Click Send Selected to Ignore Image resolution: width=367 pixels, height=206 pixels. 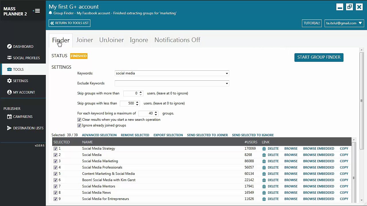point(253,135)
